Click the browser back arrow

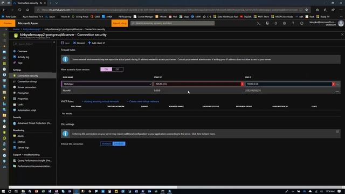tap(4, 10)
